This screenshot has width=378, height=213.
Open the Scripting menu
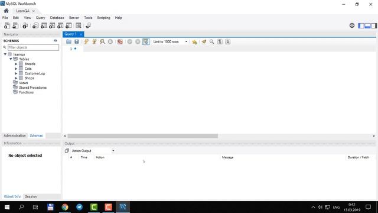click(103, 18)
